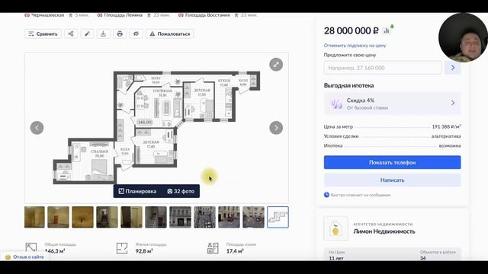The height and width of the screenshot is (274, 488).
Task: Click the download icon button
Action: click(x=104, y=33)
